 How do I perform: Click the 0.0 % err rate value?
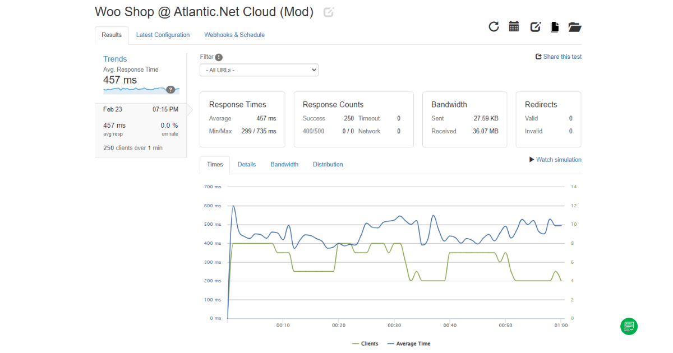click(x=169, y=126)
